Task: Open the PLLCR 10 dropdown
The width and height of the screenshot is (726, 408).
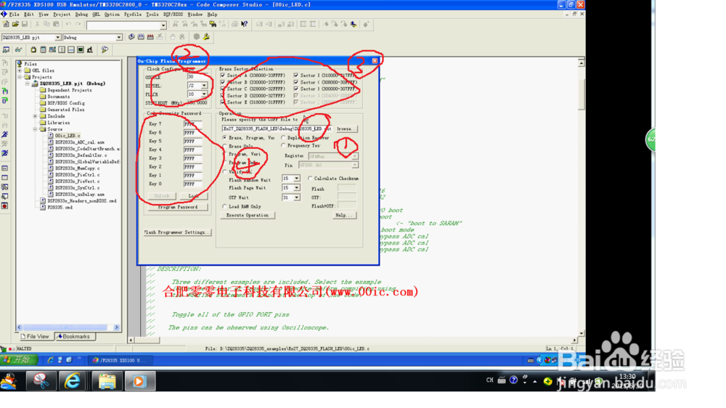Action: click(204, 94)
